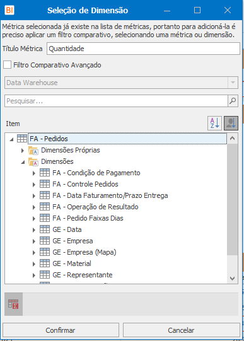Click the tree scrollbar up arrow

click(x=232, y=138)
